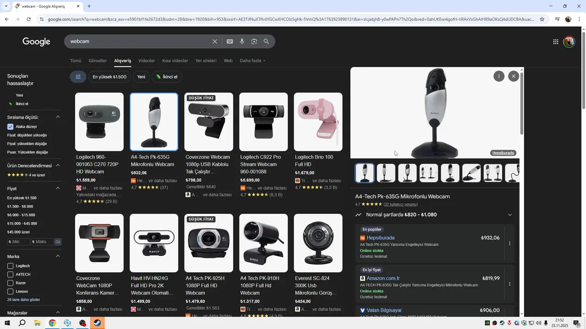The width and height of the screenshot is (586, 329).
Task: Reload the page
Action: (28, 19)
